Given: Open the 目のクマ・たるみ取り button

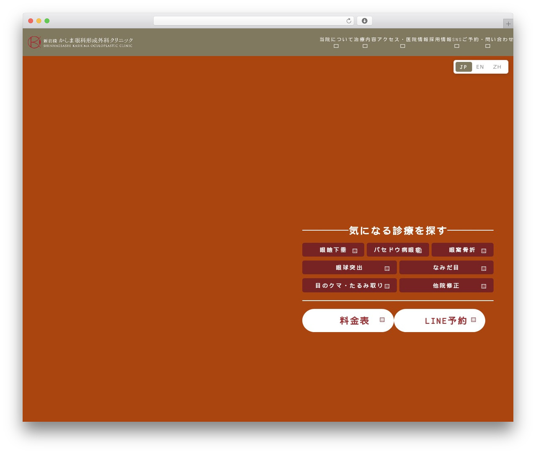Looking at the screenshot, I should 349,285.
